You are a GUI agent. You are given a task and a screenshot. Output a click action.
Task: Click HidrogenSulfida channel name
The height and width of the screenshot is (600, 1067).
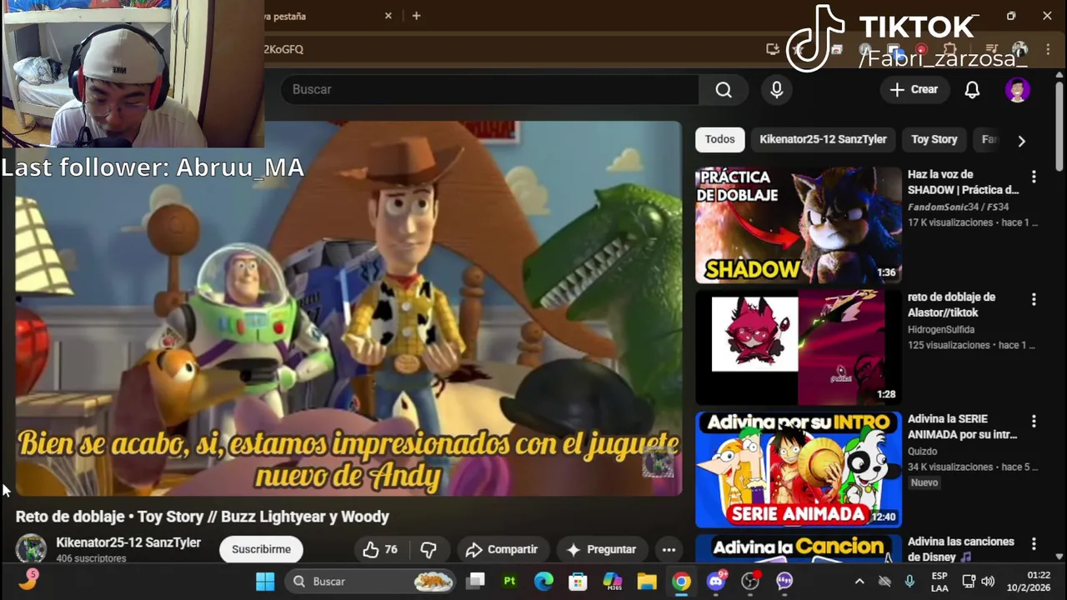coord(941,329)
